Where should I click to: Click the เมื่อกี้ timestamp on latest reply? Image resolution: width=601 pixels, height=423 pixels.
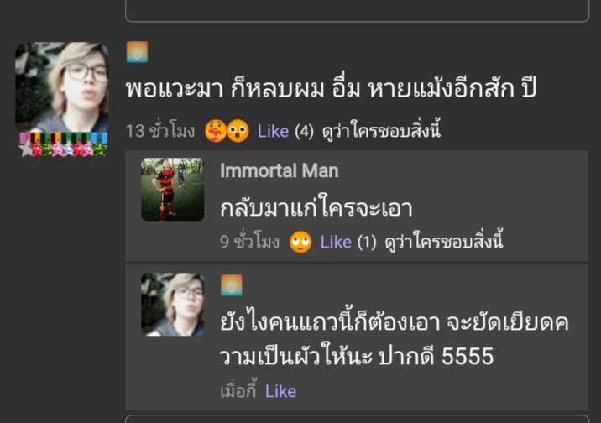(x=238, y=390)
